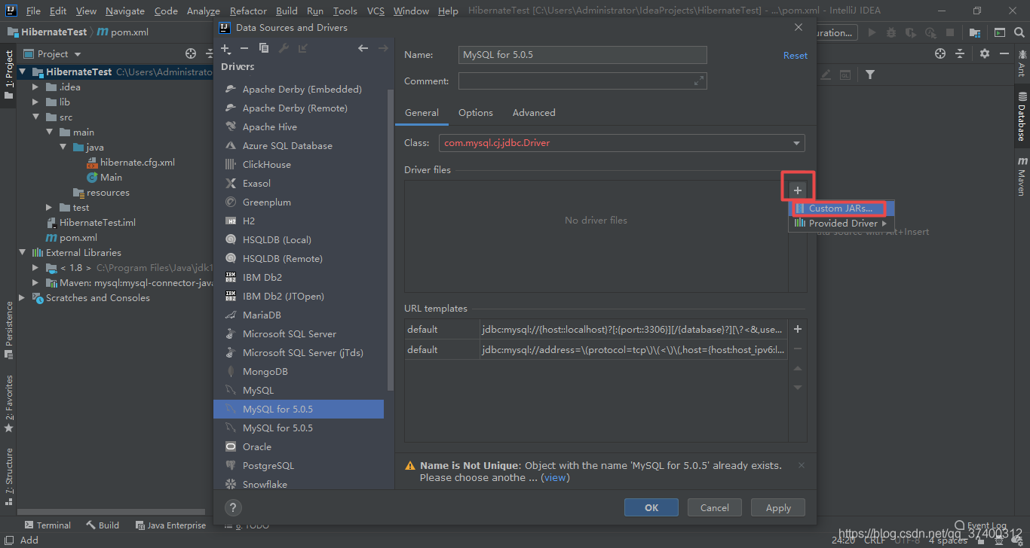The height and width of the screenshot is (548, 1030).
Task: Choose Custom JARs… from popup menu
Action: coord(842,209)
